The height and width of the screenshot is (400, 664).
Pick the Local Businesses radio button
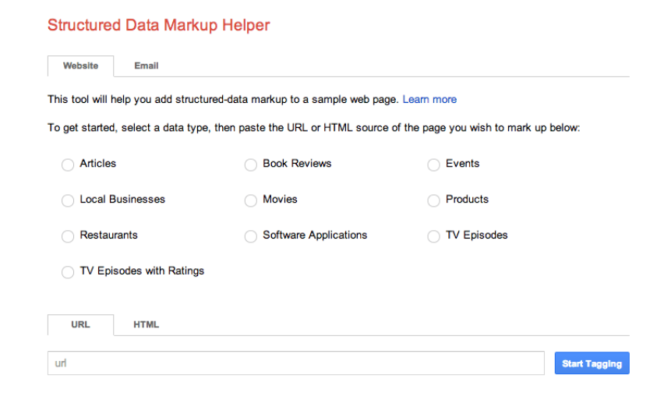point(68,200)
